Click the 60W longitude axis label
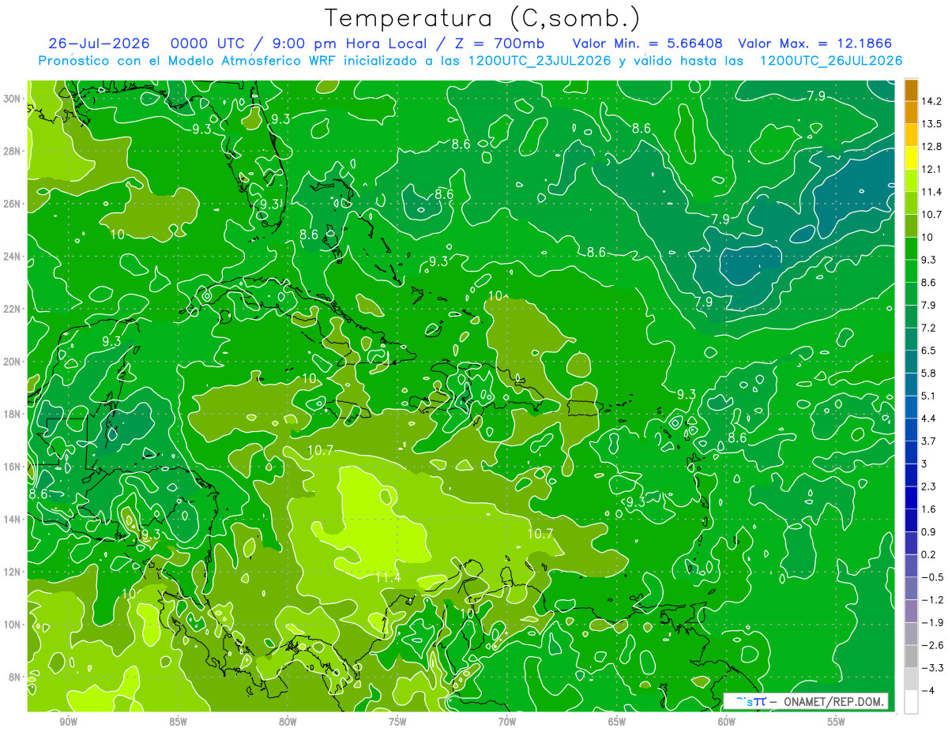This screenshot has width=948, height=732. point(727,722)
